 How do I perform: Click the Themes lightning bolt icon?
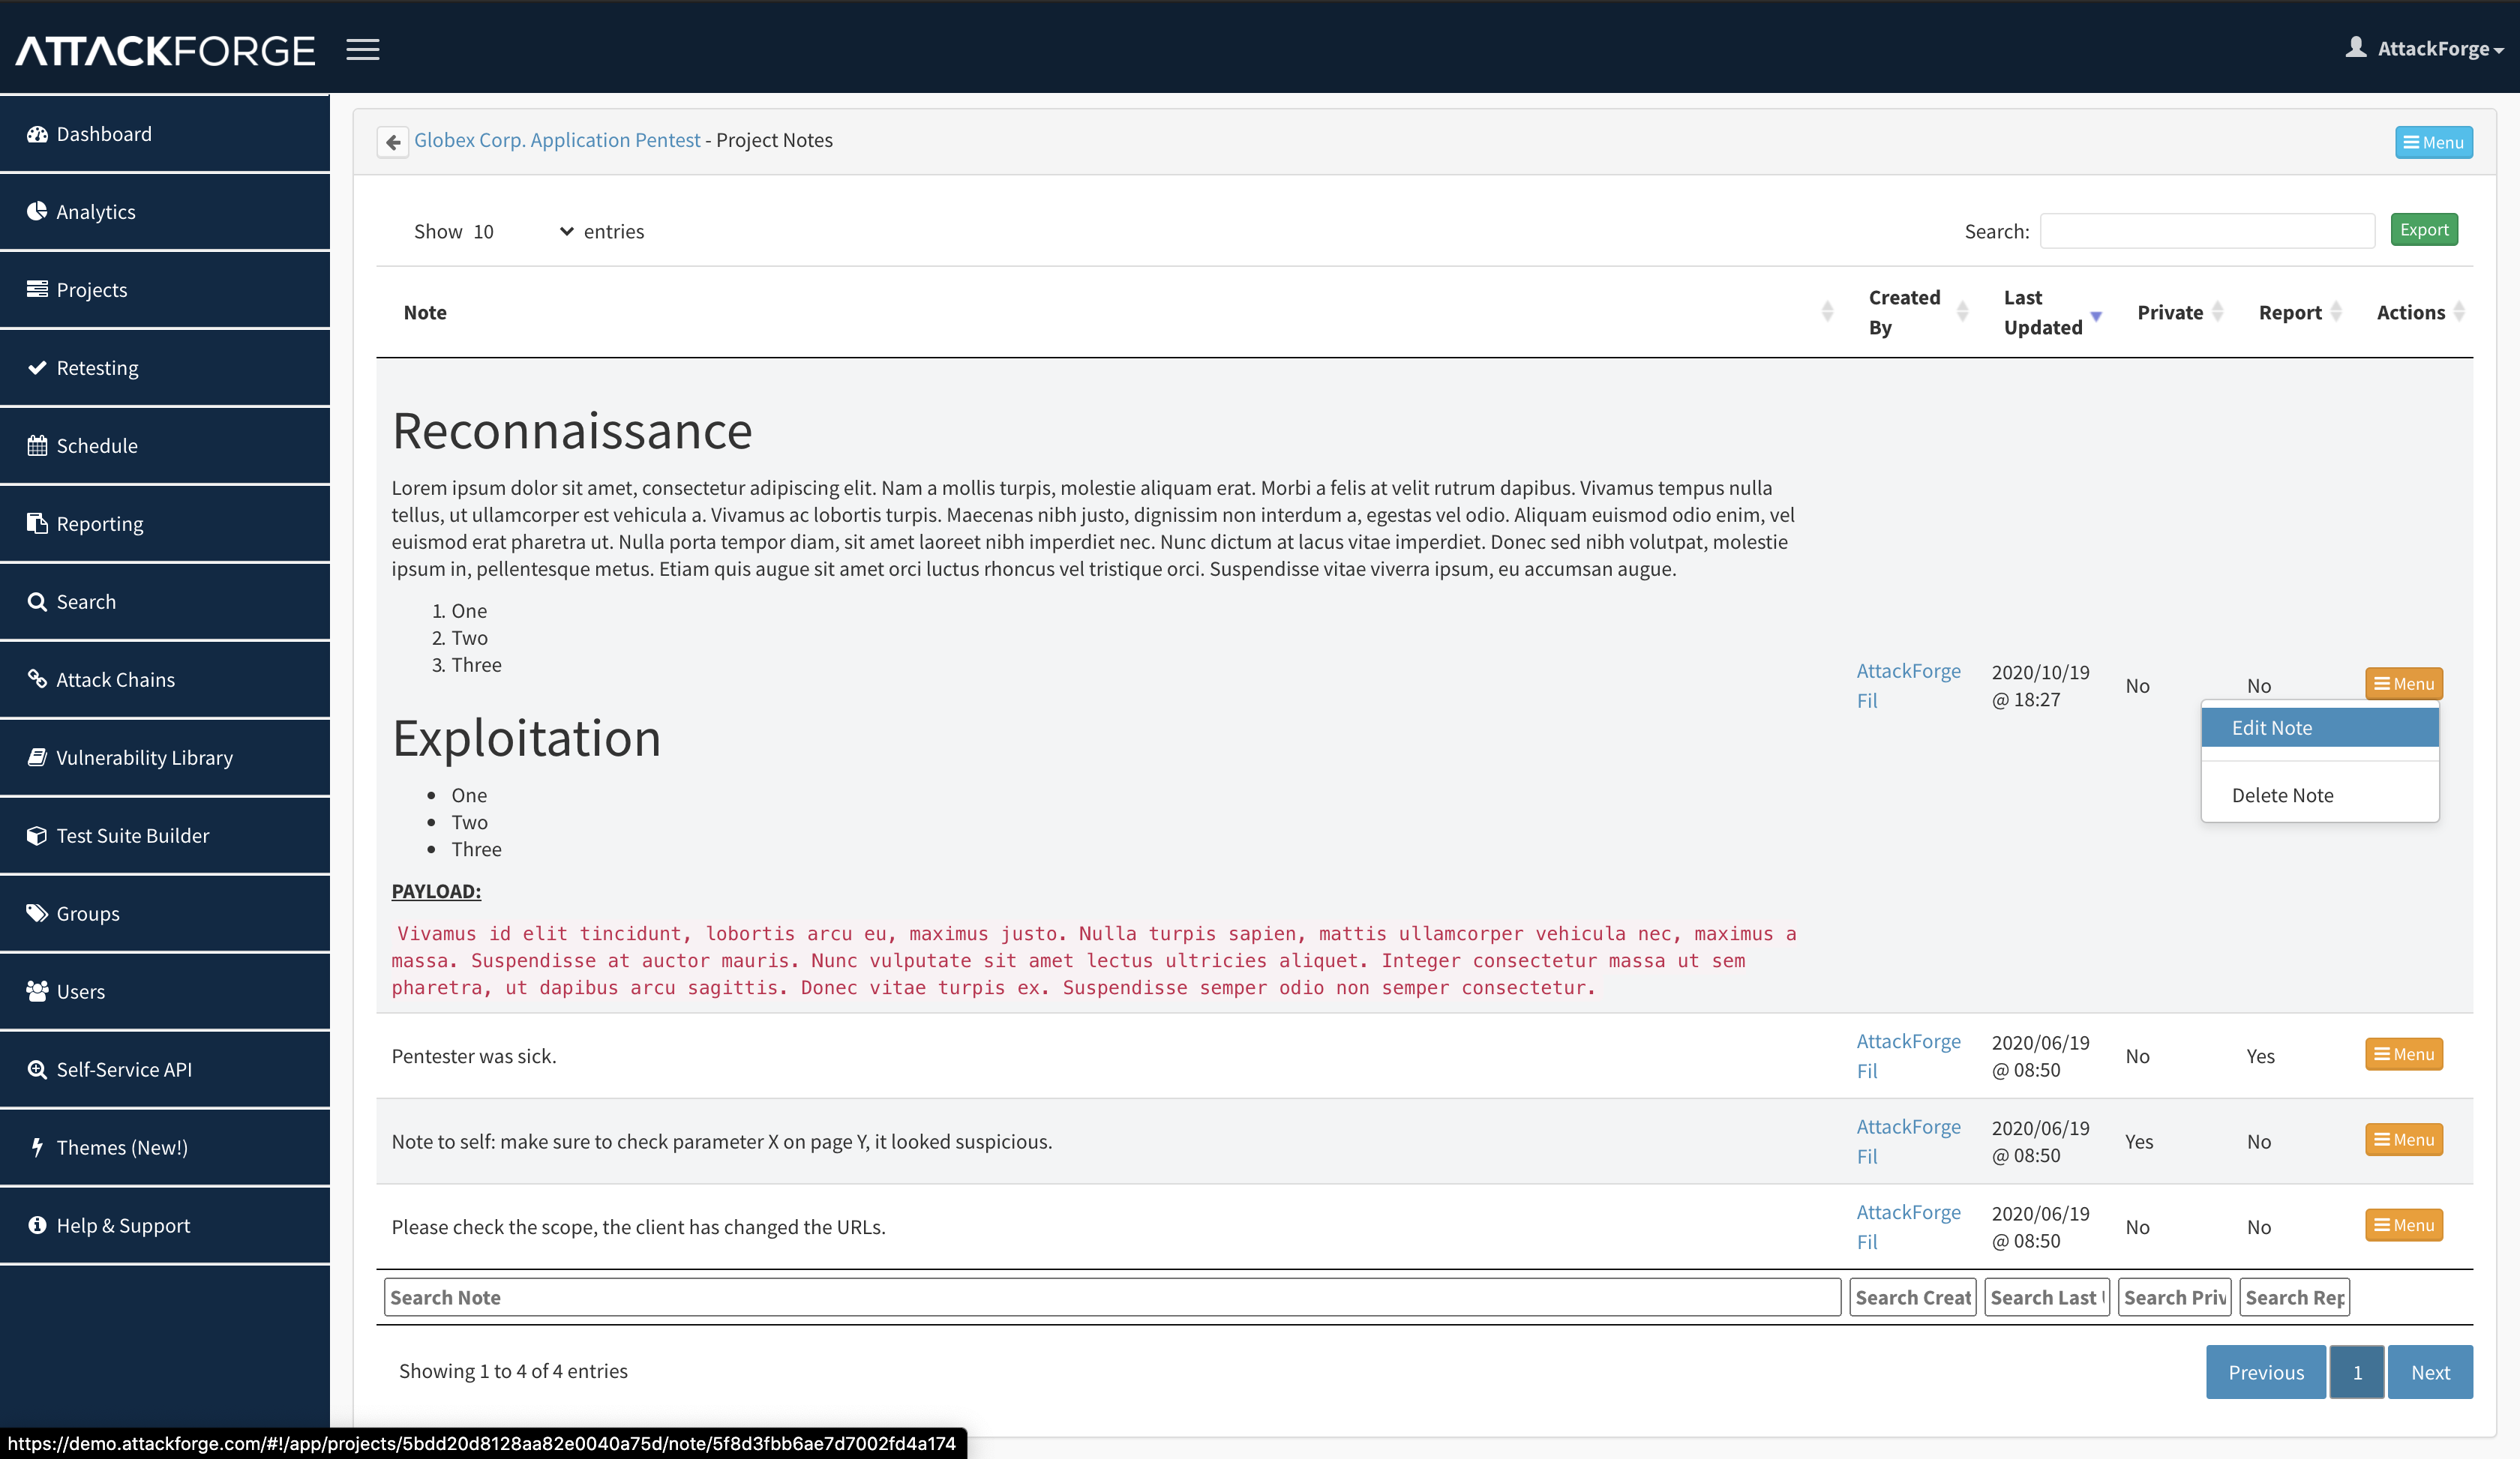37,1147
